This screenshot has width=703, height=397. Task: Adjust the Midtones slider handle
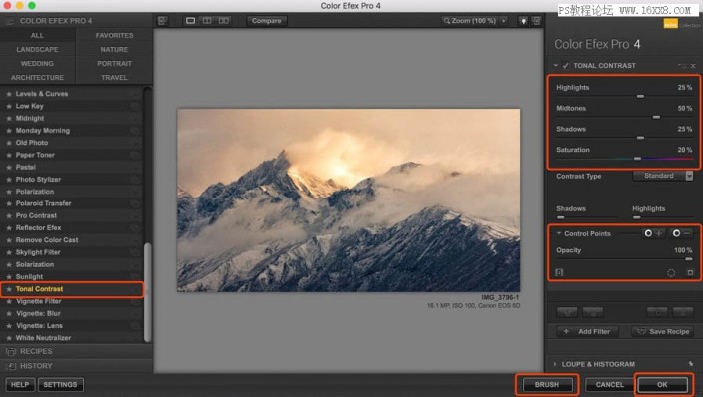tap(656, 117)
